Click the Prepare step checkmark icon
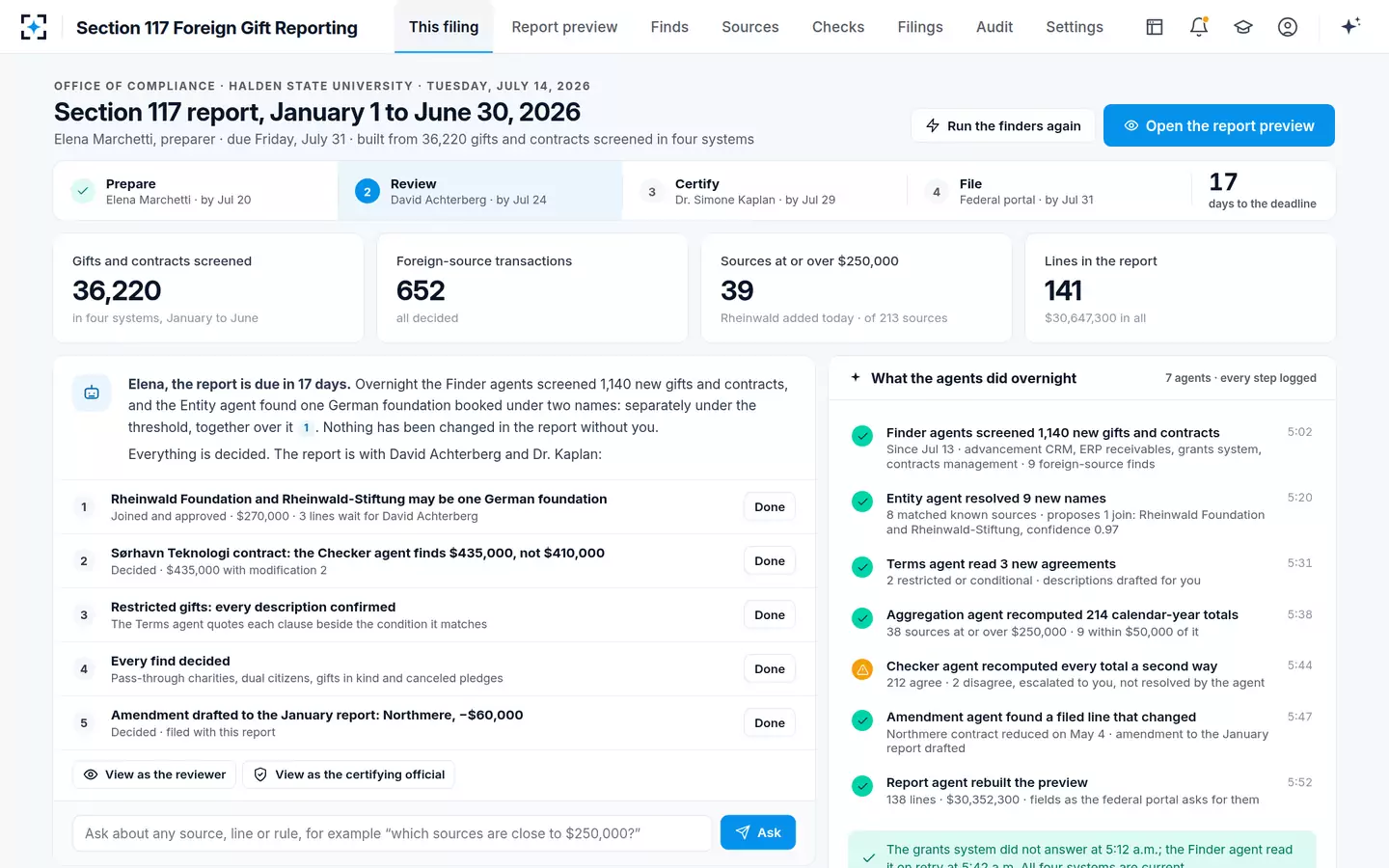The width and height of the screenshot is (1389, 868). tap(83, 191)
